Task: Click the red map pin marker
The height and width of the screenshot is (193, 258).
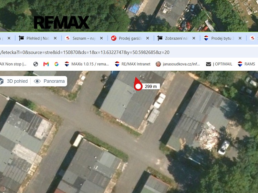Action: [x=137, y=84]
